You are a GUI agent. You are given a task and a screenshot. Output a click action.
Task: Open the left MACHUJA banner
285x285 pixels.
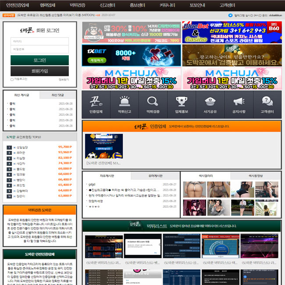pyautogui.click(x=132, y=78)
